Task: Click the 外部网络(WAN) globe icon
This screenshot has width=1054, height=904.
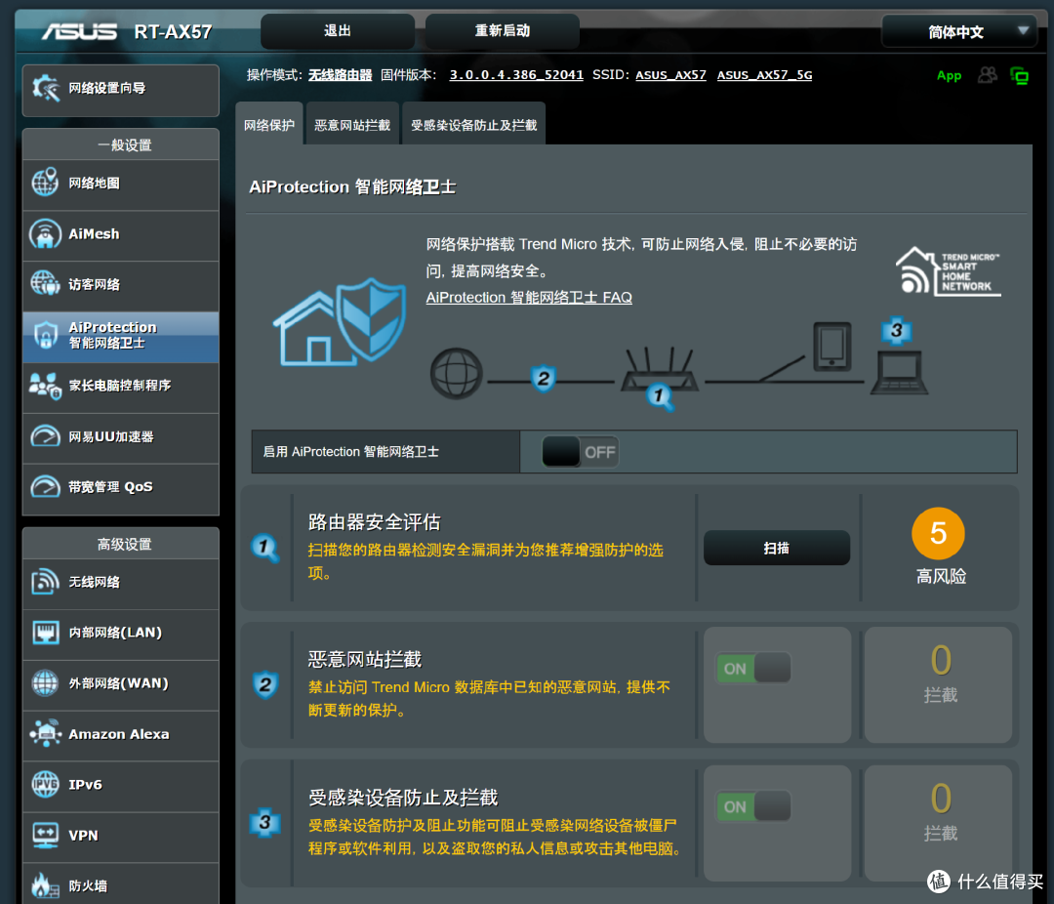Action: [x=45, y=683]
